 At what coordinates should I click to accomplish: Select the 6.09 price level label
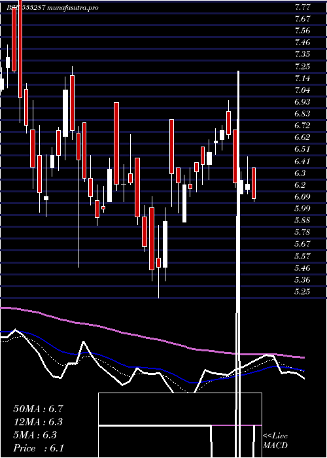[302, 197]
